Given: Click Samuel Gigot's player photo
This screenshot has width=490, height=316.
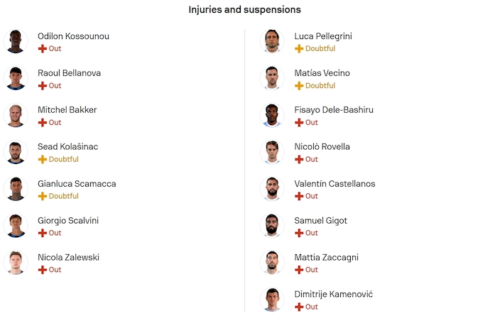Looking at the screenshot, I should [x=273, y=227].
